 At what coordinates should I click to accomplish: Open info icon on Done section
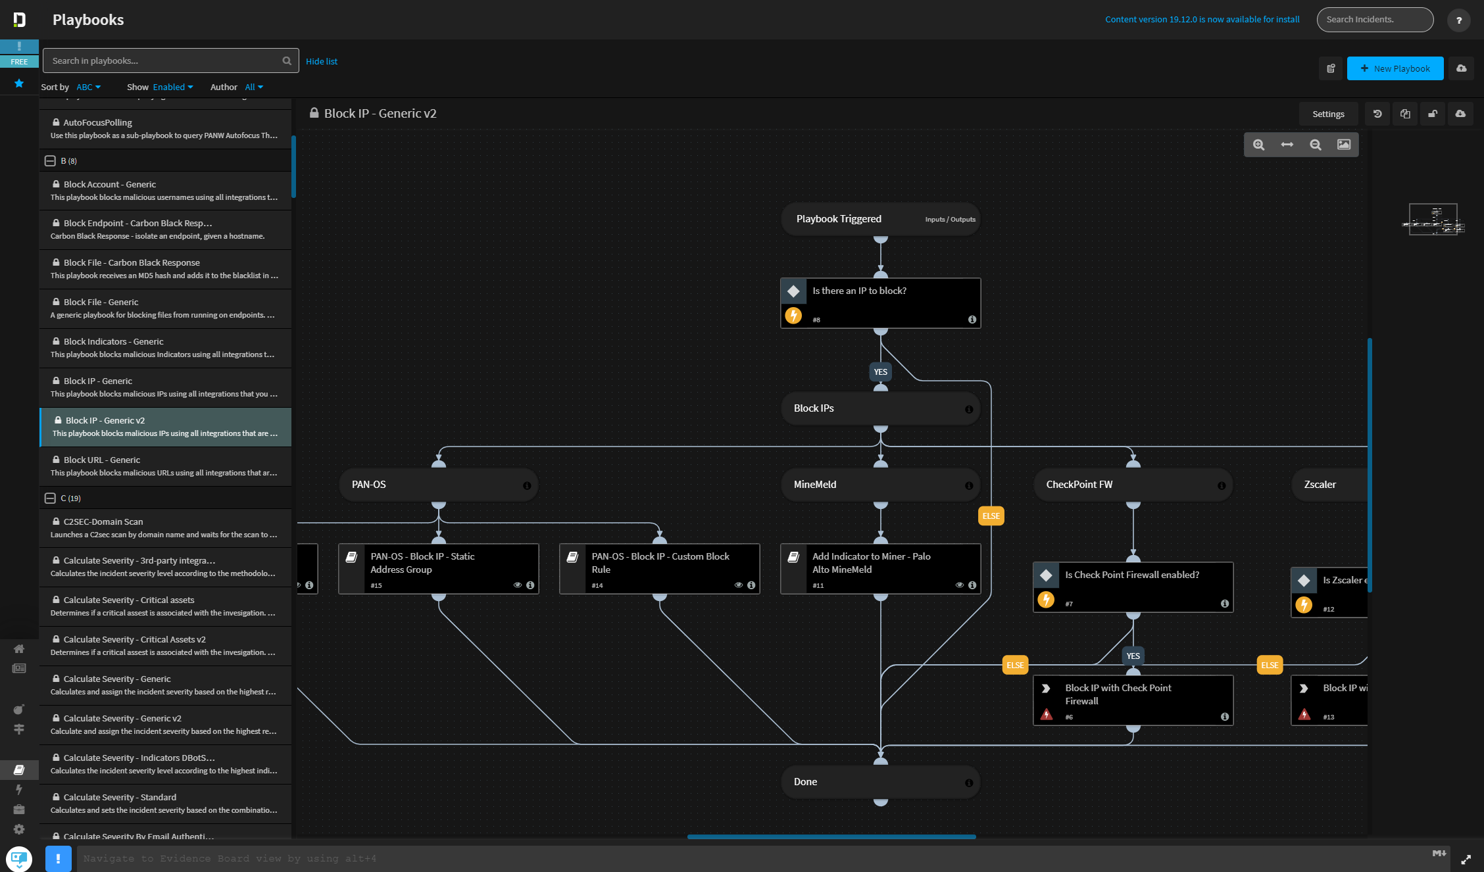968,783
